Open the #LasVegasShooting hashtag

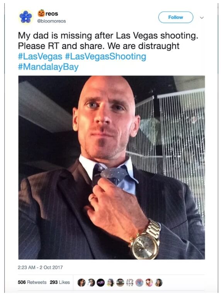click(105, 56)
